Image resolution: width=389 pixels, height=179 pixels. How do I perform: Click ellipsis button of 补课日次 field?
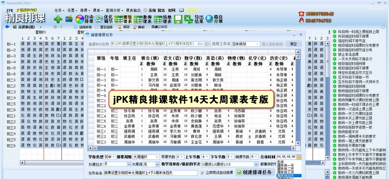(x=129, y=164)
